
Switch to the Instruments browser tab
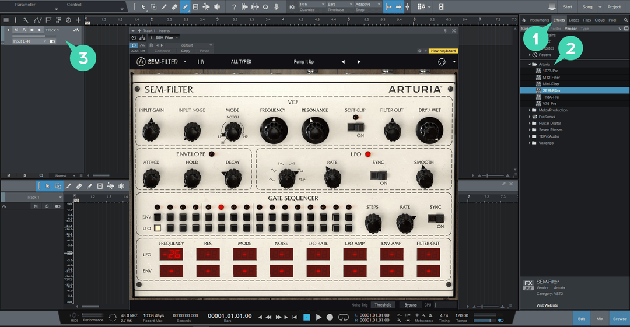tap(539, 20)
